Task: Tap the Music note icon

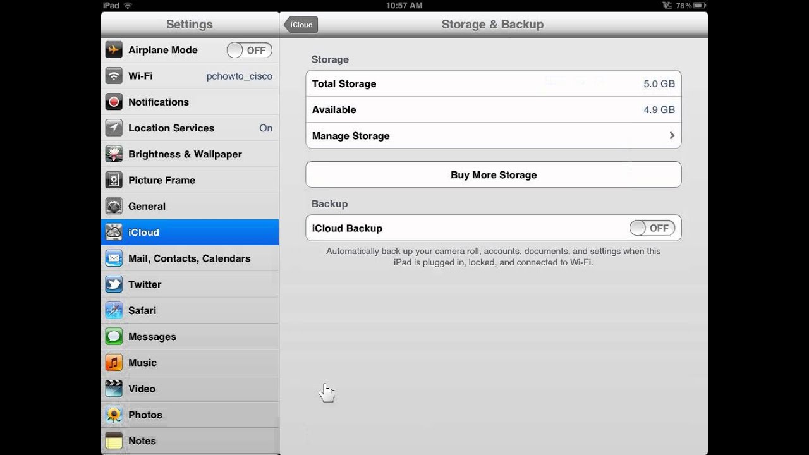Action: [114, 363]
